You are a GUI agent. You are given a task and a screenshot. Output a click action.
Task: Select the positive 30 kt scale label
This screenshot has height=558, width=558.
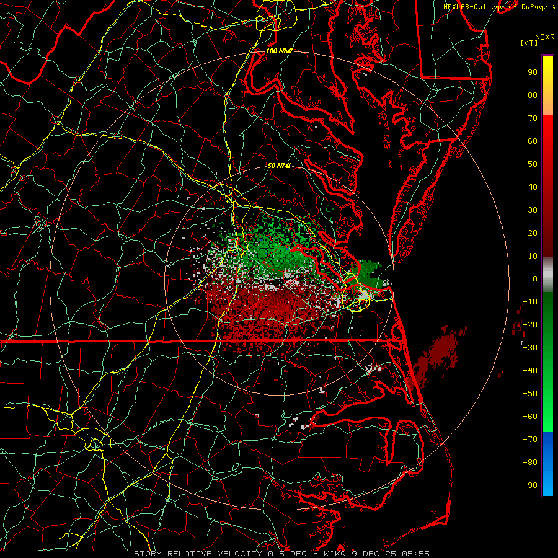coord(533,210)
